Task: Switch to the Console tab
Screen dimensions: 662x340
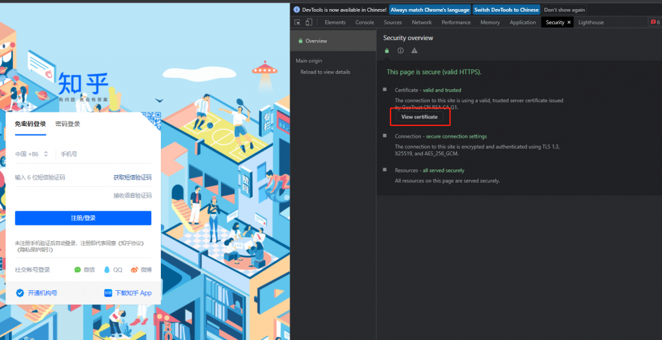Action: tap(365, 23)
